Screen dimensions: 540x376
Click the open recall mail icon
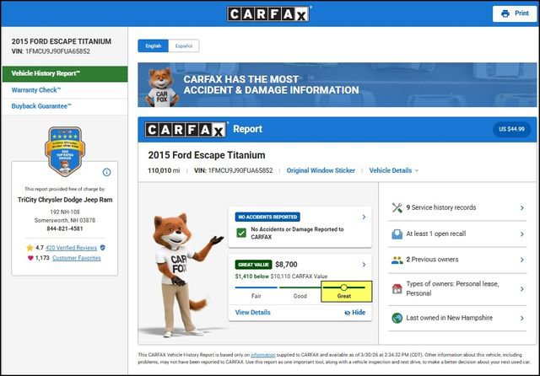click(397, 234)
